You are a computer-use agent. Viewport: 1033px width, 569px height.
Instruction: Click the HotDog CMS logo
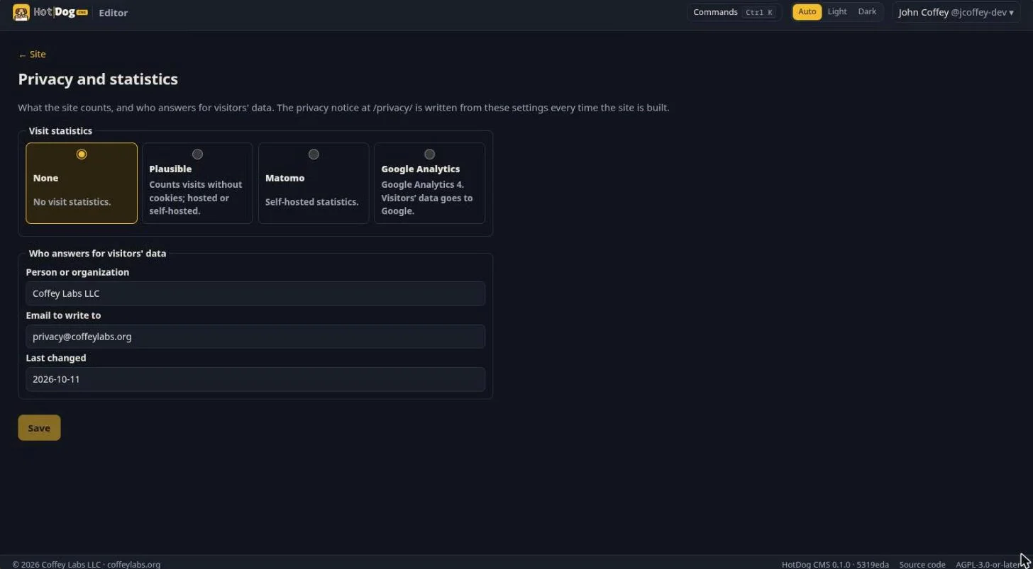point(50,12)
